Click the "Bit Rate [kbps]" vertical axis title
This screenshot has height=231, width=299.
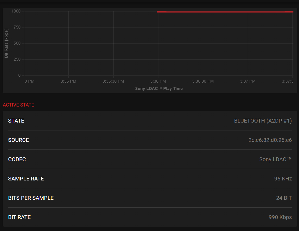pos(6,43)
